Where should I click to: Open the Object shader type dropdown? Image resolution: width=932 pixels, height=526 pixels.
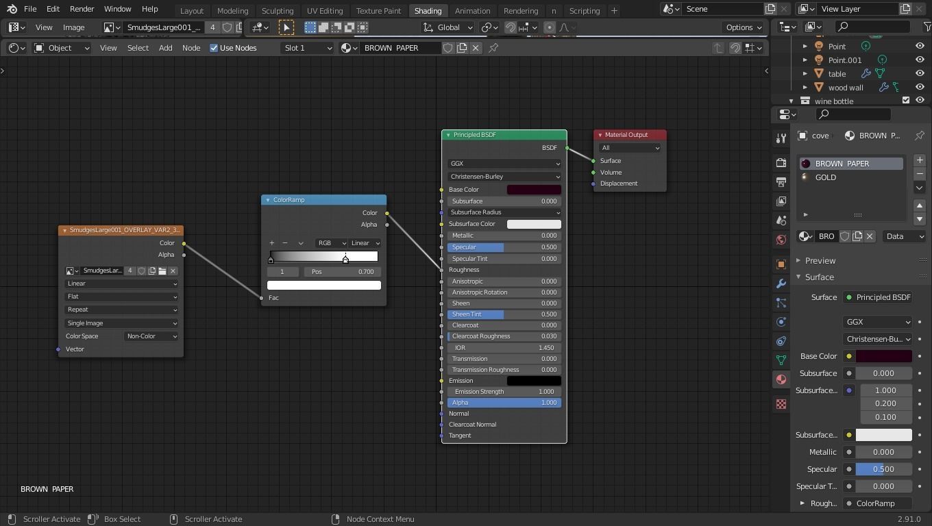pos(62,48)
